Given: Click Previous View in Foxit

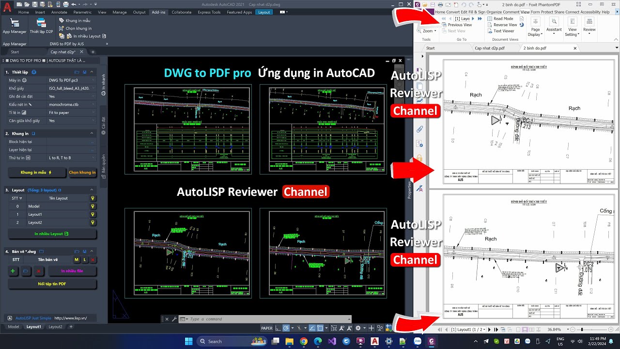Looking at the screenshot, I should click(456, 25).
